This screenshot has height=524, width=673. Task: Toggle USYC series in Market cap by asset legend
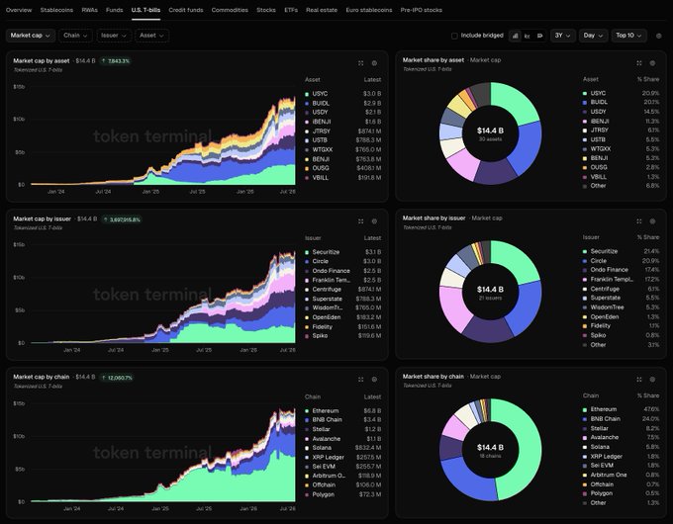pyautogui.click(x=343, y=94)
